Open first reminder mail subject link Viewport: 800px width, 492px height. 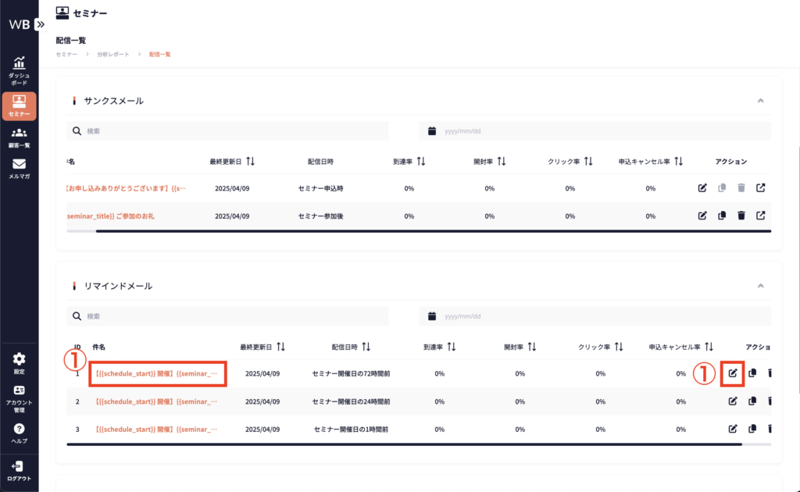point(157,374)
